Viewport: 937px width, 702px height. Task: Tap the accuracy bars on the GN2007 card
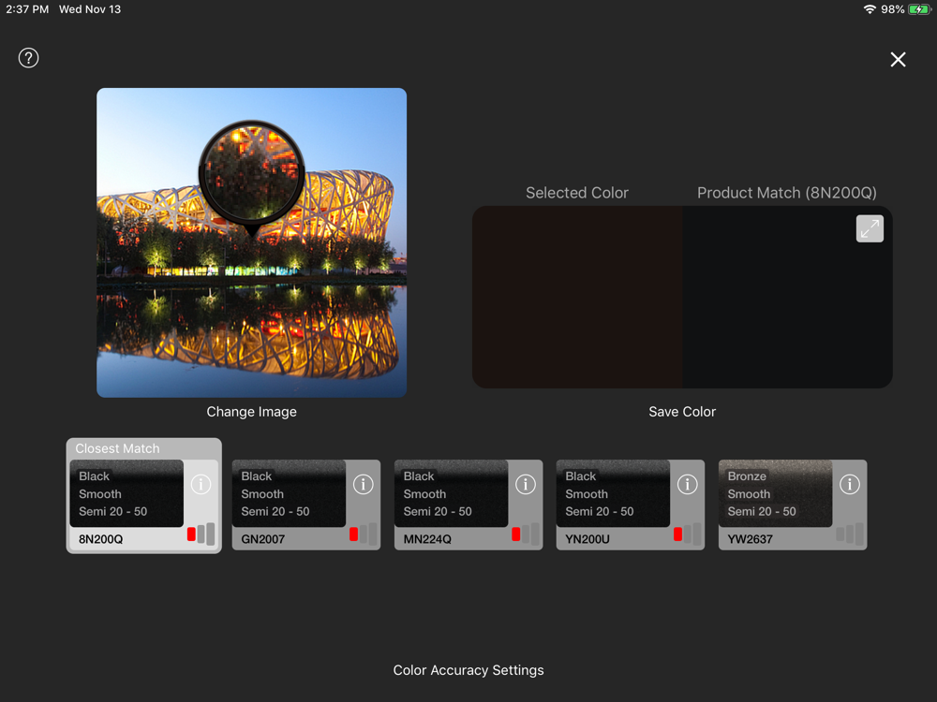[x=364, y=534]
